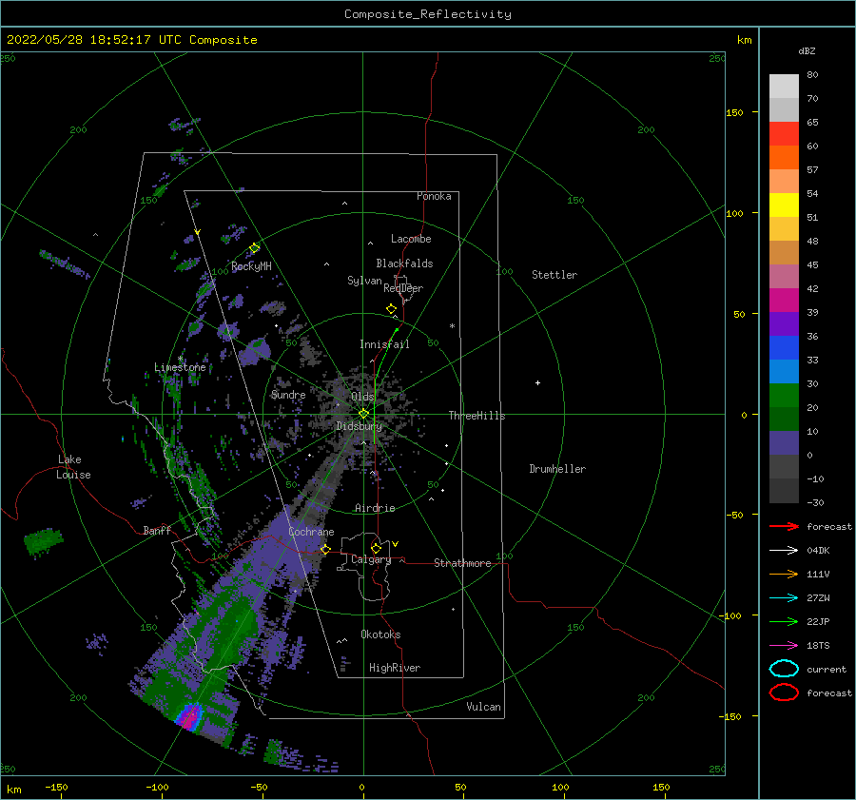
Task: Click the Blackfalds town label
Action: pyautogui.click(x=404, y=263)
